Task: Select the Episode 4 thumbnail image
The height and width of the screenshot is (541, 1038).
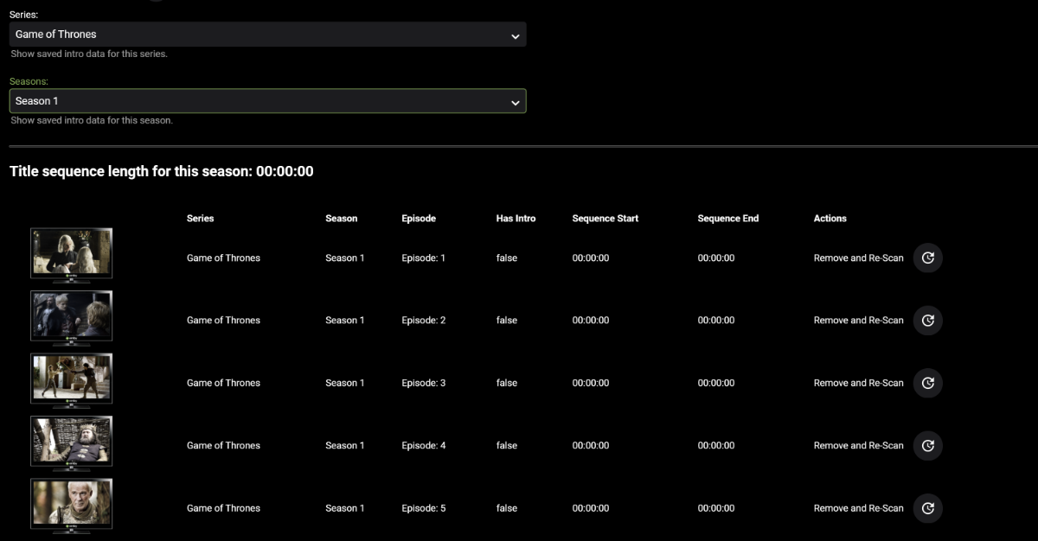Action: (x=72, y=443)
